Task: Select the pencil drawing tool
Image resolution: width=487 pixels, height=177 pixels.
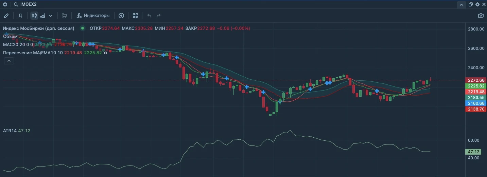Action: [6, 16]
